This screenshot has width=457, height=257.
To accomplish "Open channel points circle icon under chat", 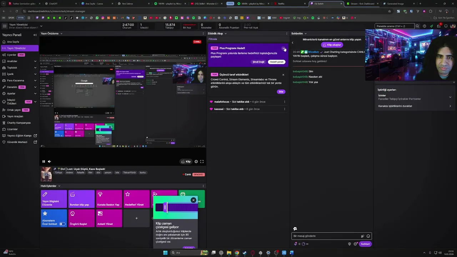I will click(303, 244).
